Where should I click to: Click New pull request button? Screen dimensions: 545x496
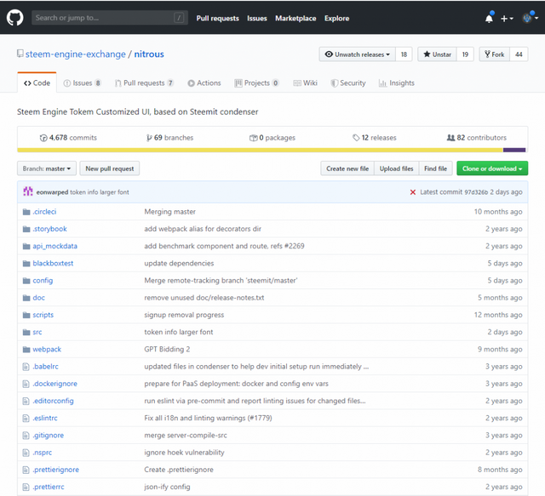tap(110, 168)
